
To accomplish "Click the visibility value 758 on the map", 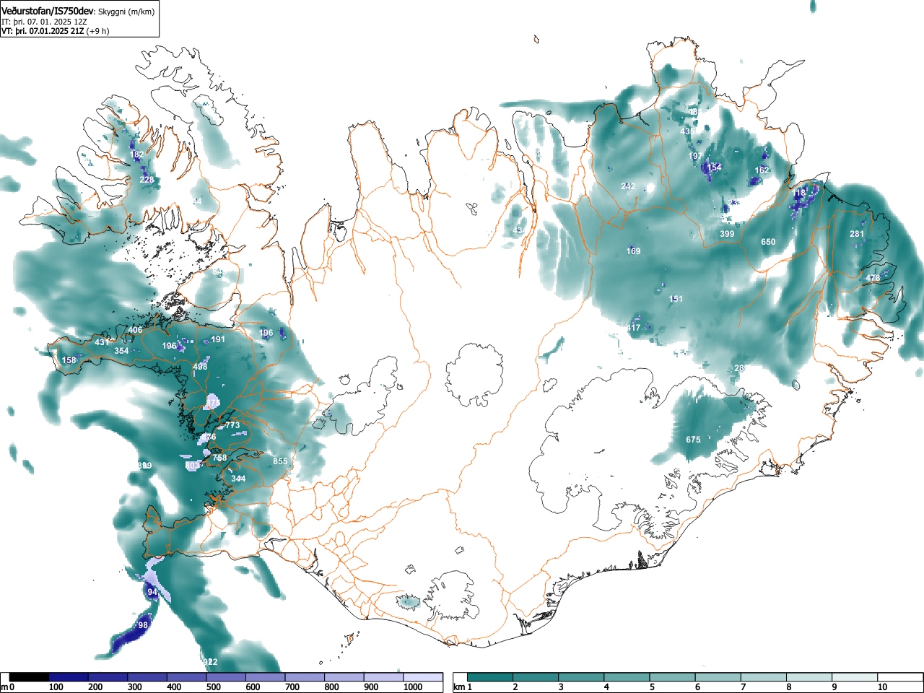I will [219, 458].
